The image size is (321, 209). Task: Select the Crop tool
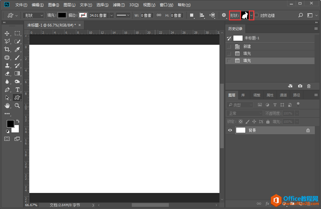pyautogui.click(x=7, y=49)
